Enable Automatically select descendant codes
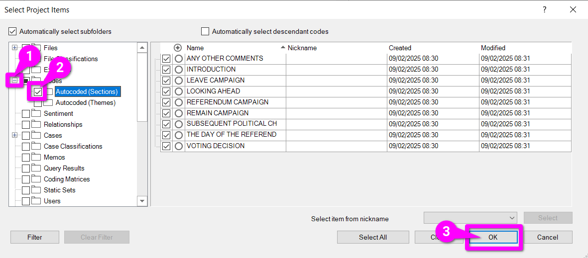 [205, 31]
